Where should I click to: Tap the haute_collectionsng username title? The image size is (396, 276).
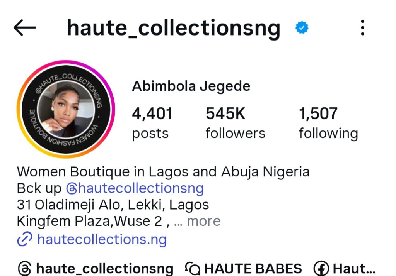point(174,29)
